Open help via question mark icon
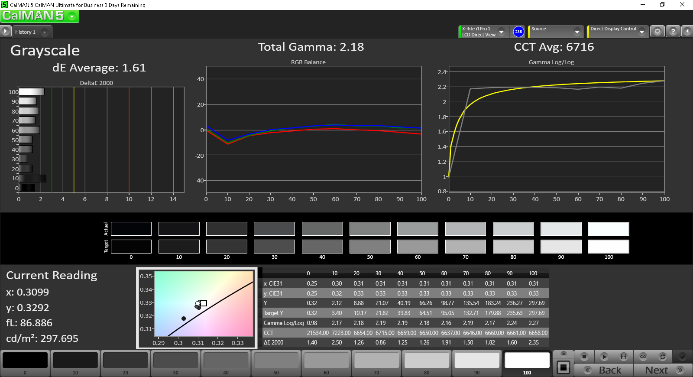The height and width of the screenshot is (377, 693). [x=672, y=32]
